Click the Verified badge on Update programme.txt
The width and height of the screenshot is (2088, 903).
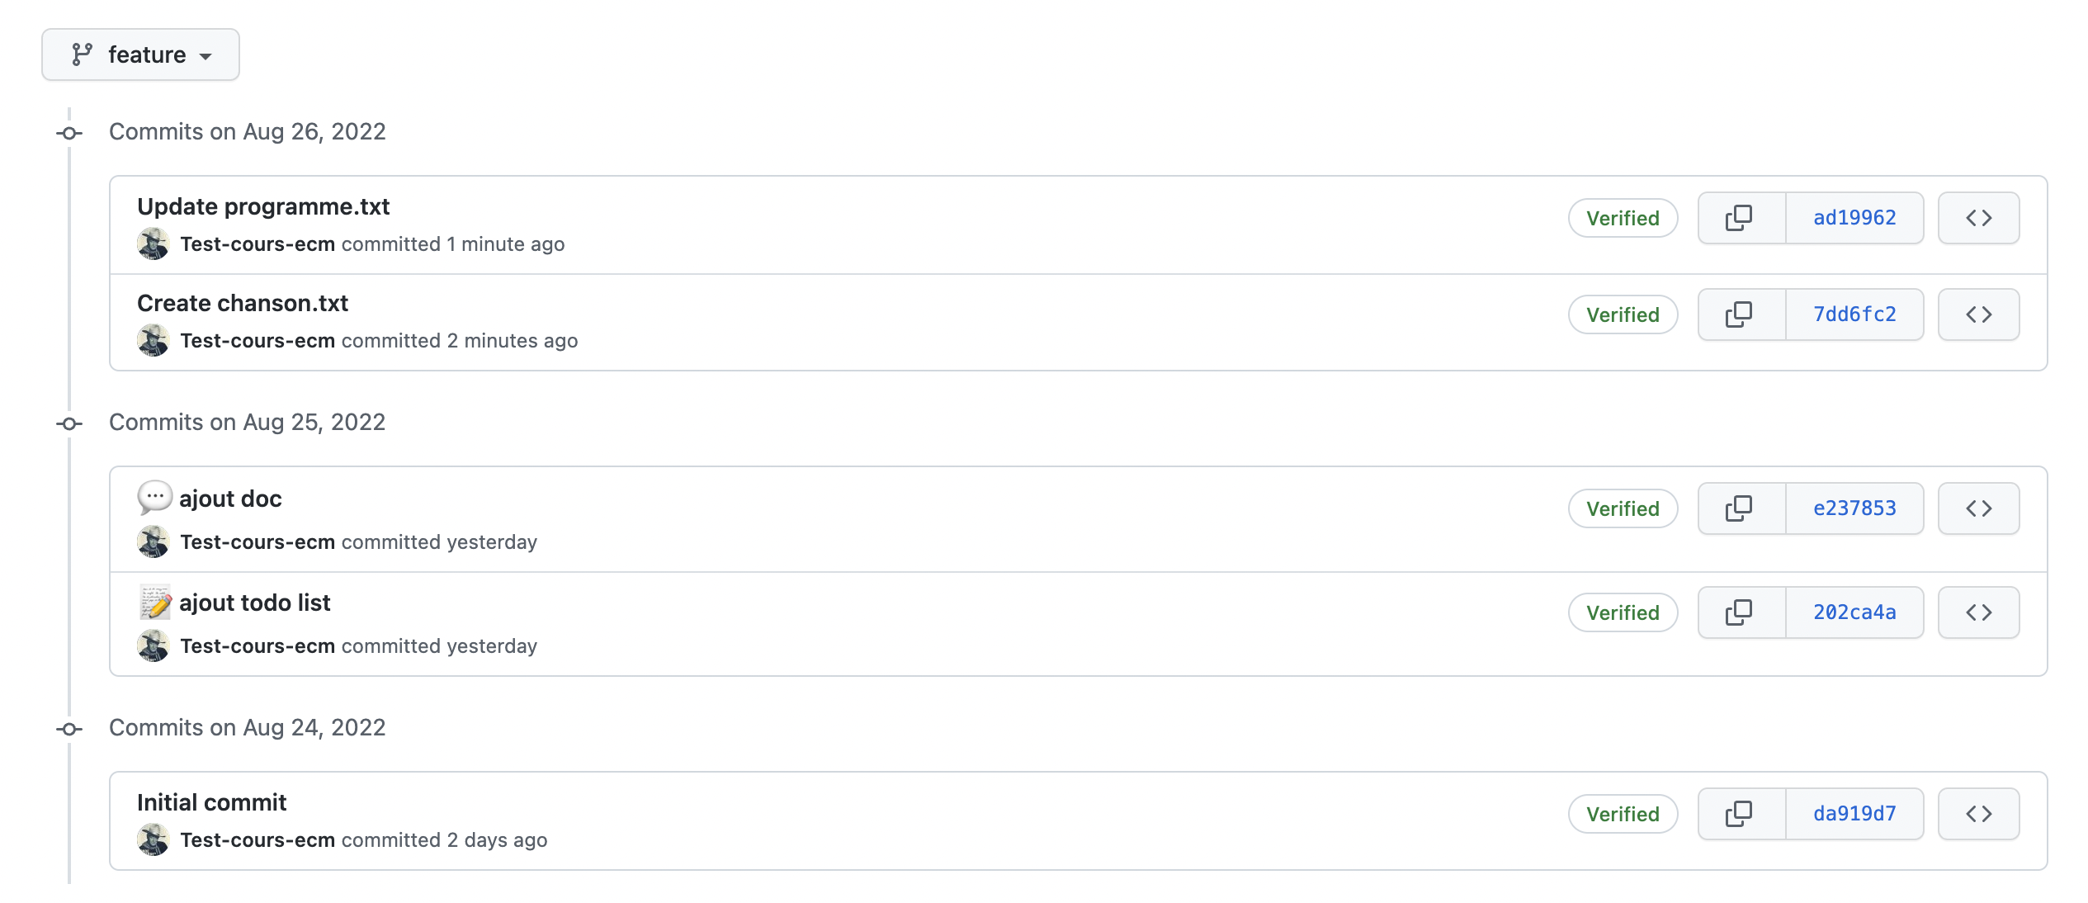pos(1622,217)
